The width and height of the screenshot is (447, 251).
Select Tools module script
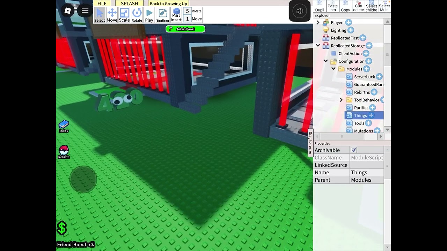click(359, 123)
